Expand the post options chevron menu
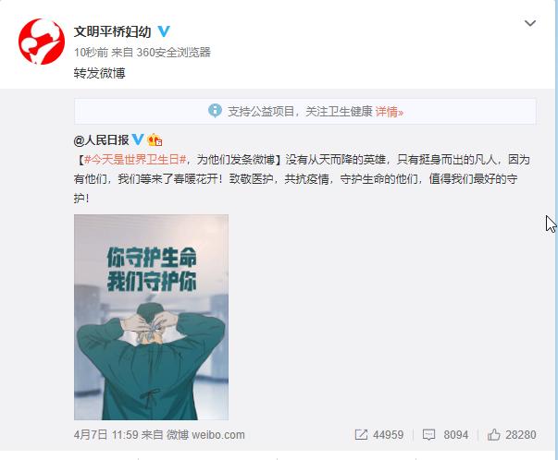The width and height of the screenshot is (558, 460). 530,23
